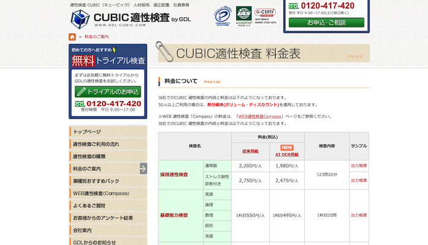
Task: Click the 1科目495円/人 price cell
Action: pyautogui.click(x=287, y=216)
